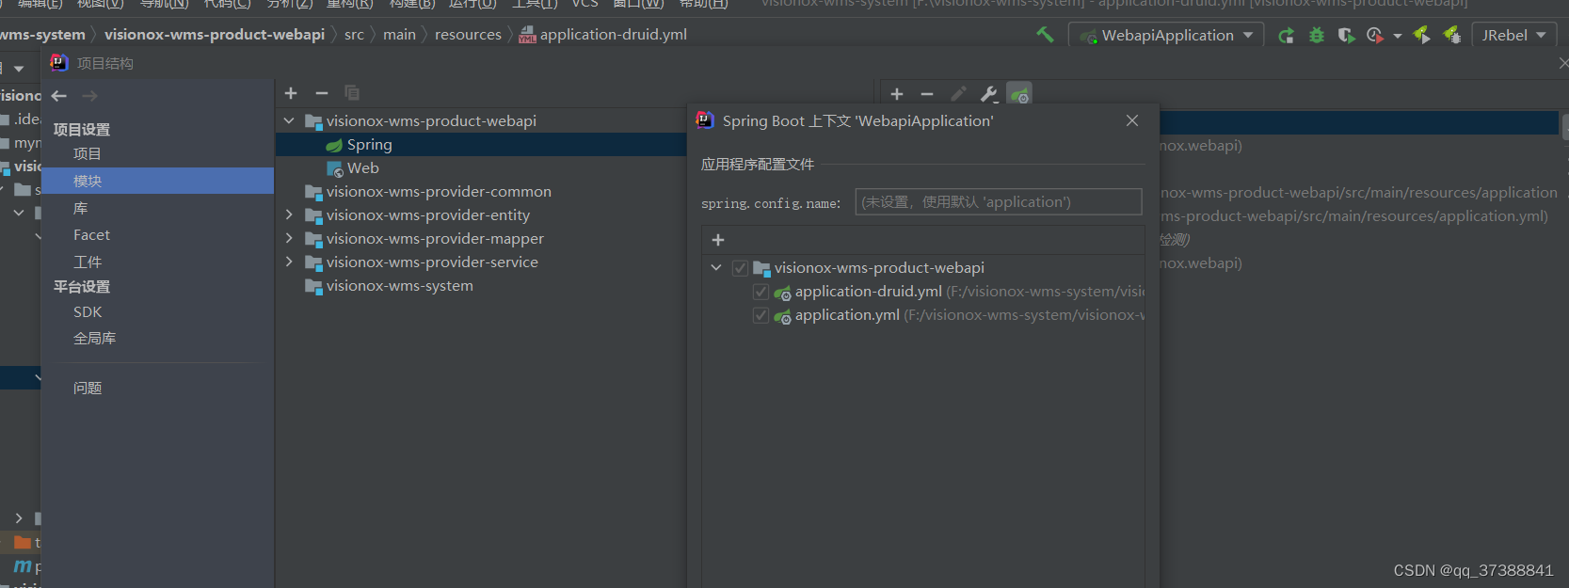
Task: Click the resources breadcrumb link
Action: pos(468,35)
